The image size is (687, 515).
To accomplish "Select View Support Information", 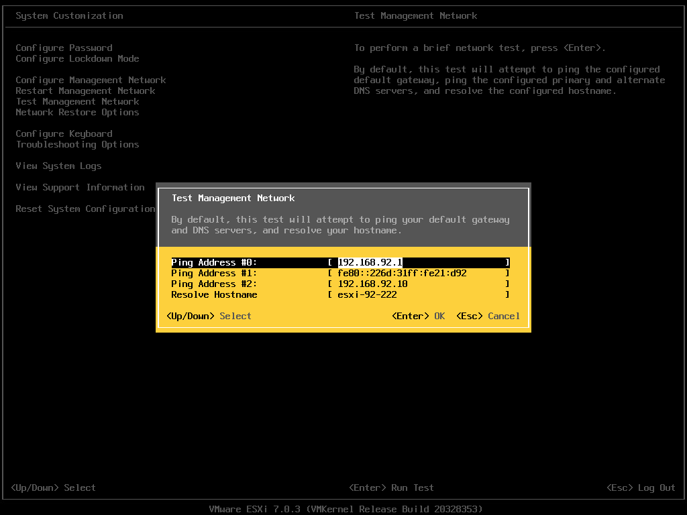I will [x=80, y=187].
